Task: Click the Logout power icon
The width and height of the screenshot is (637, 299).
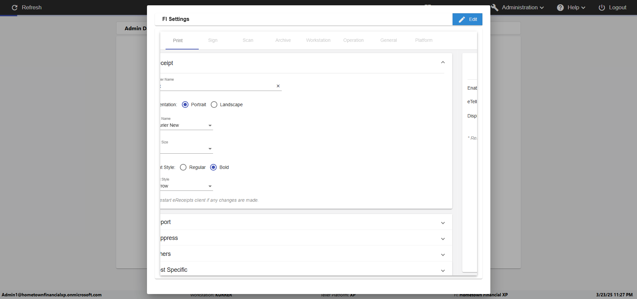Action: point(602,8)
